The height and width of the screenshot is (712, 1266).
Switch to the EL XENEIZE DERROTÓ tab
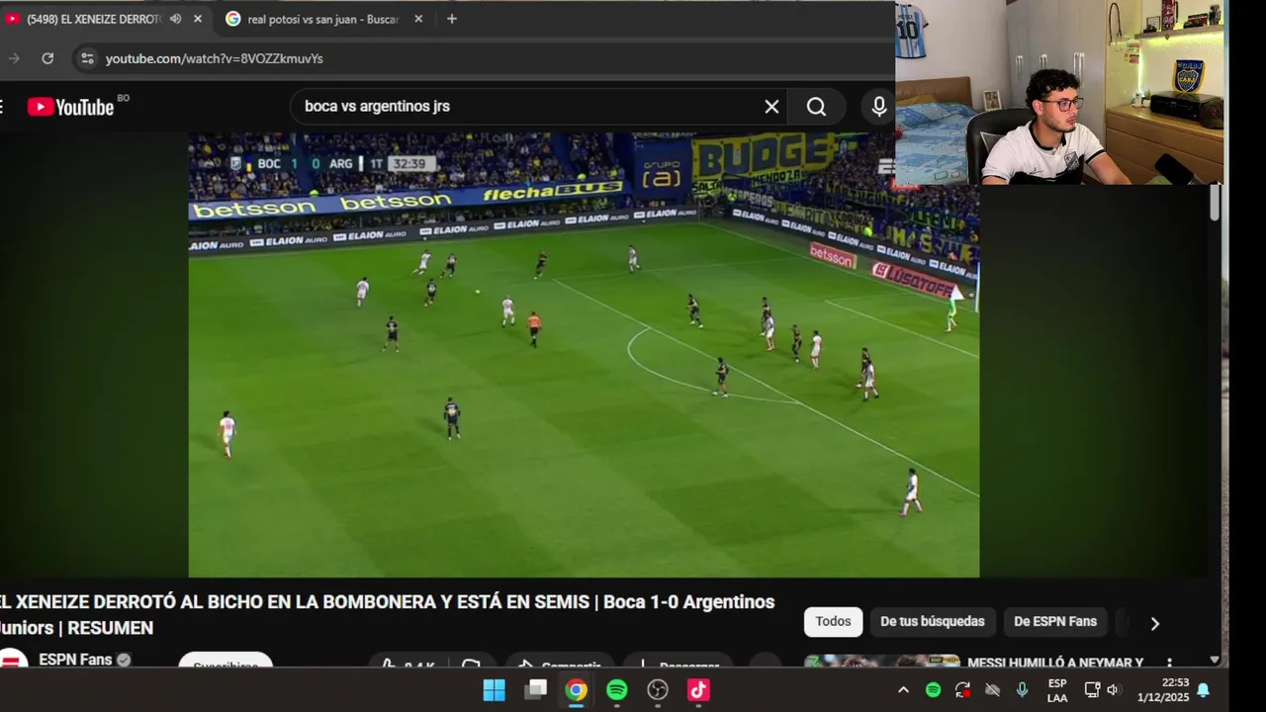[94, 19]
